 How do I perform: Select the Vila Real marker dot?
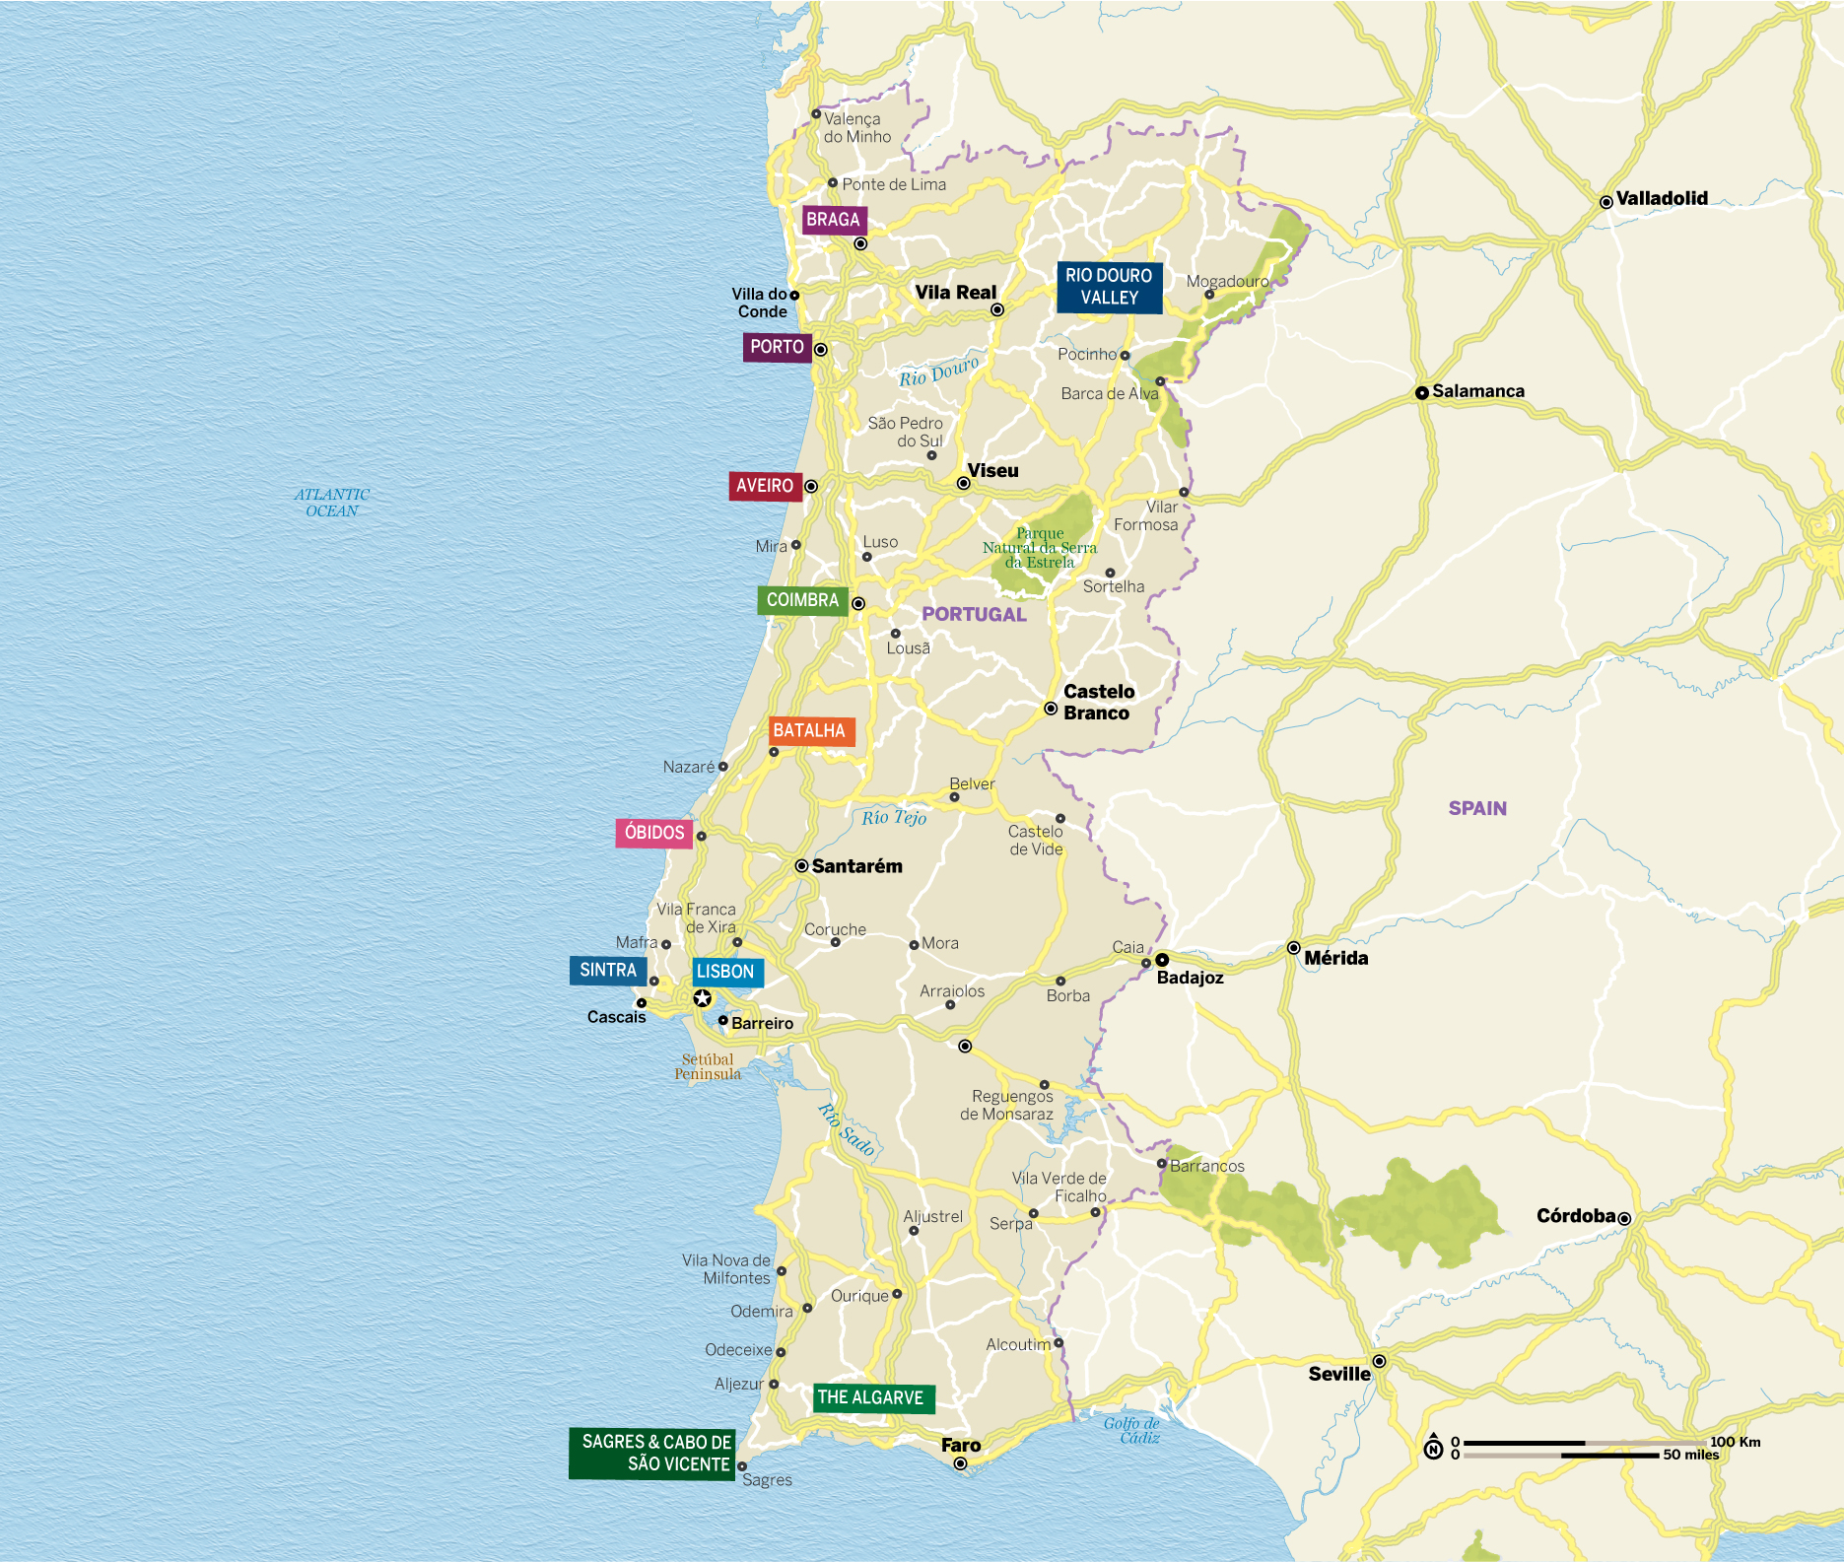pyautogui.click(x=997, y=309)
